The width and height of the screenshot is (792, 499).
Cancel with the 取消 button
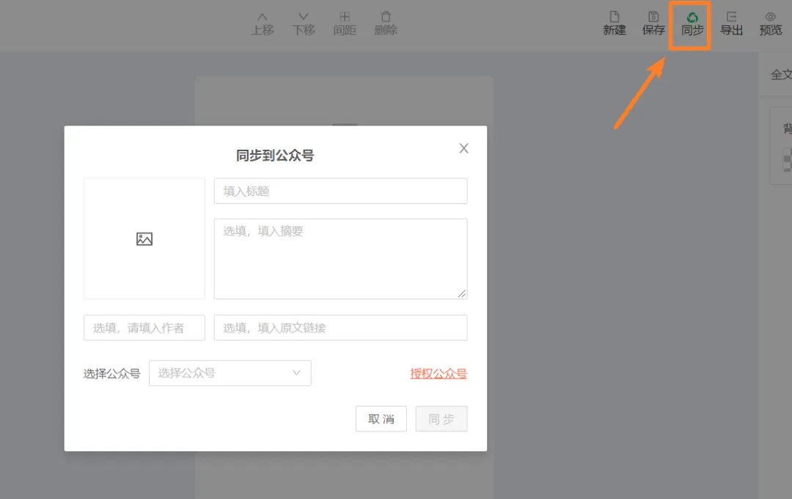(x=381, y=418)
